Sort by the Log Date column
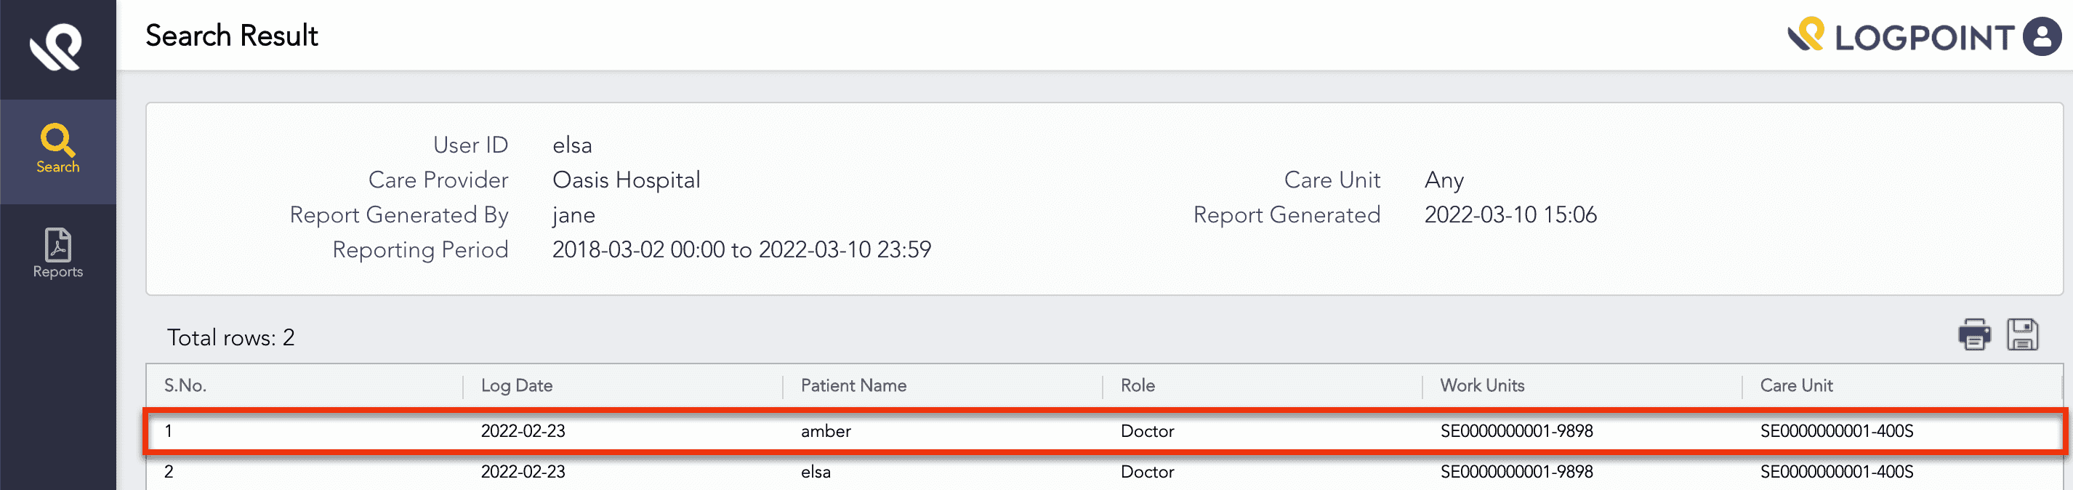Screen dimensions: 2073x490 (x=517, y=385)
